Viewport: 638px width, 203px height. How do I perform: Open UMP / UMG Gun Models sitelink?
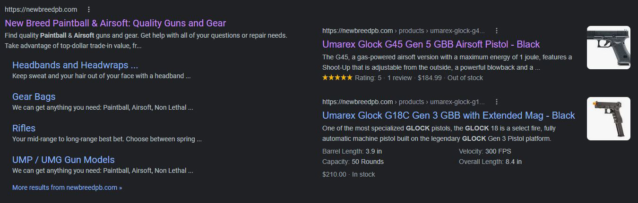[x=63, y=160]
